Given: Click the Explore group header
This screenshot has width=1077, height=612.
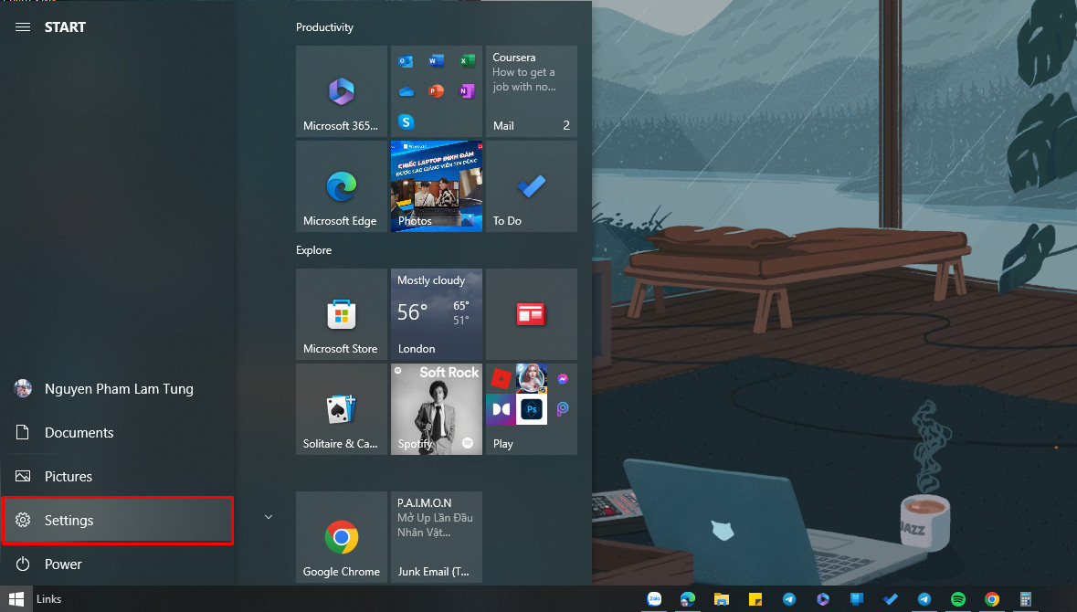Looking at the screenshot, I should click(x=314, y=250).
